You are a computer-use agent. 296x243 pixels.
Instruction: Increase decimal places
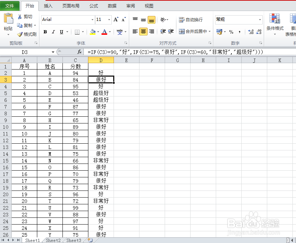coord(251,32)
